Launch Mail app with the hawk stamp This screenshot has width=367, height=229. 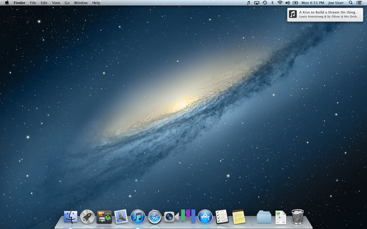click(121, 216)
